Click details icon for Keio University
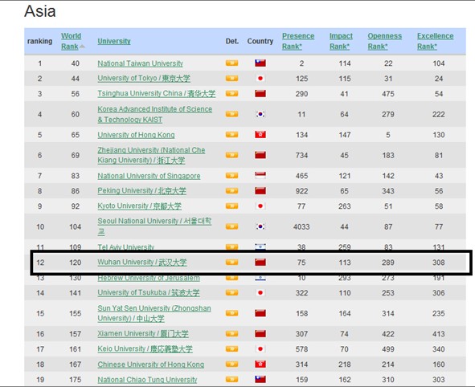Screen dimensions: 475x387 point(231,348)
